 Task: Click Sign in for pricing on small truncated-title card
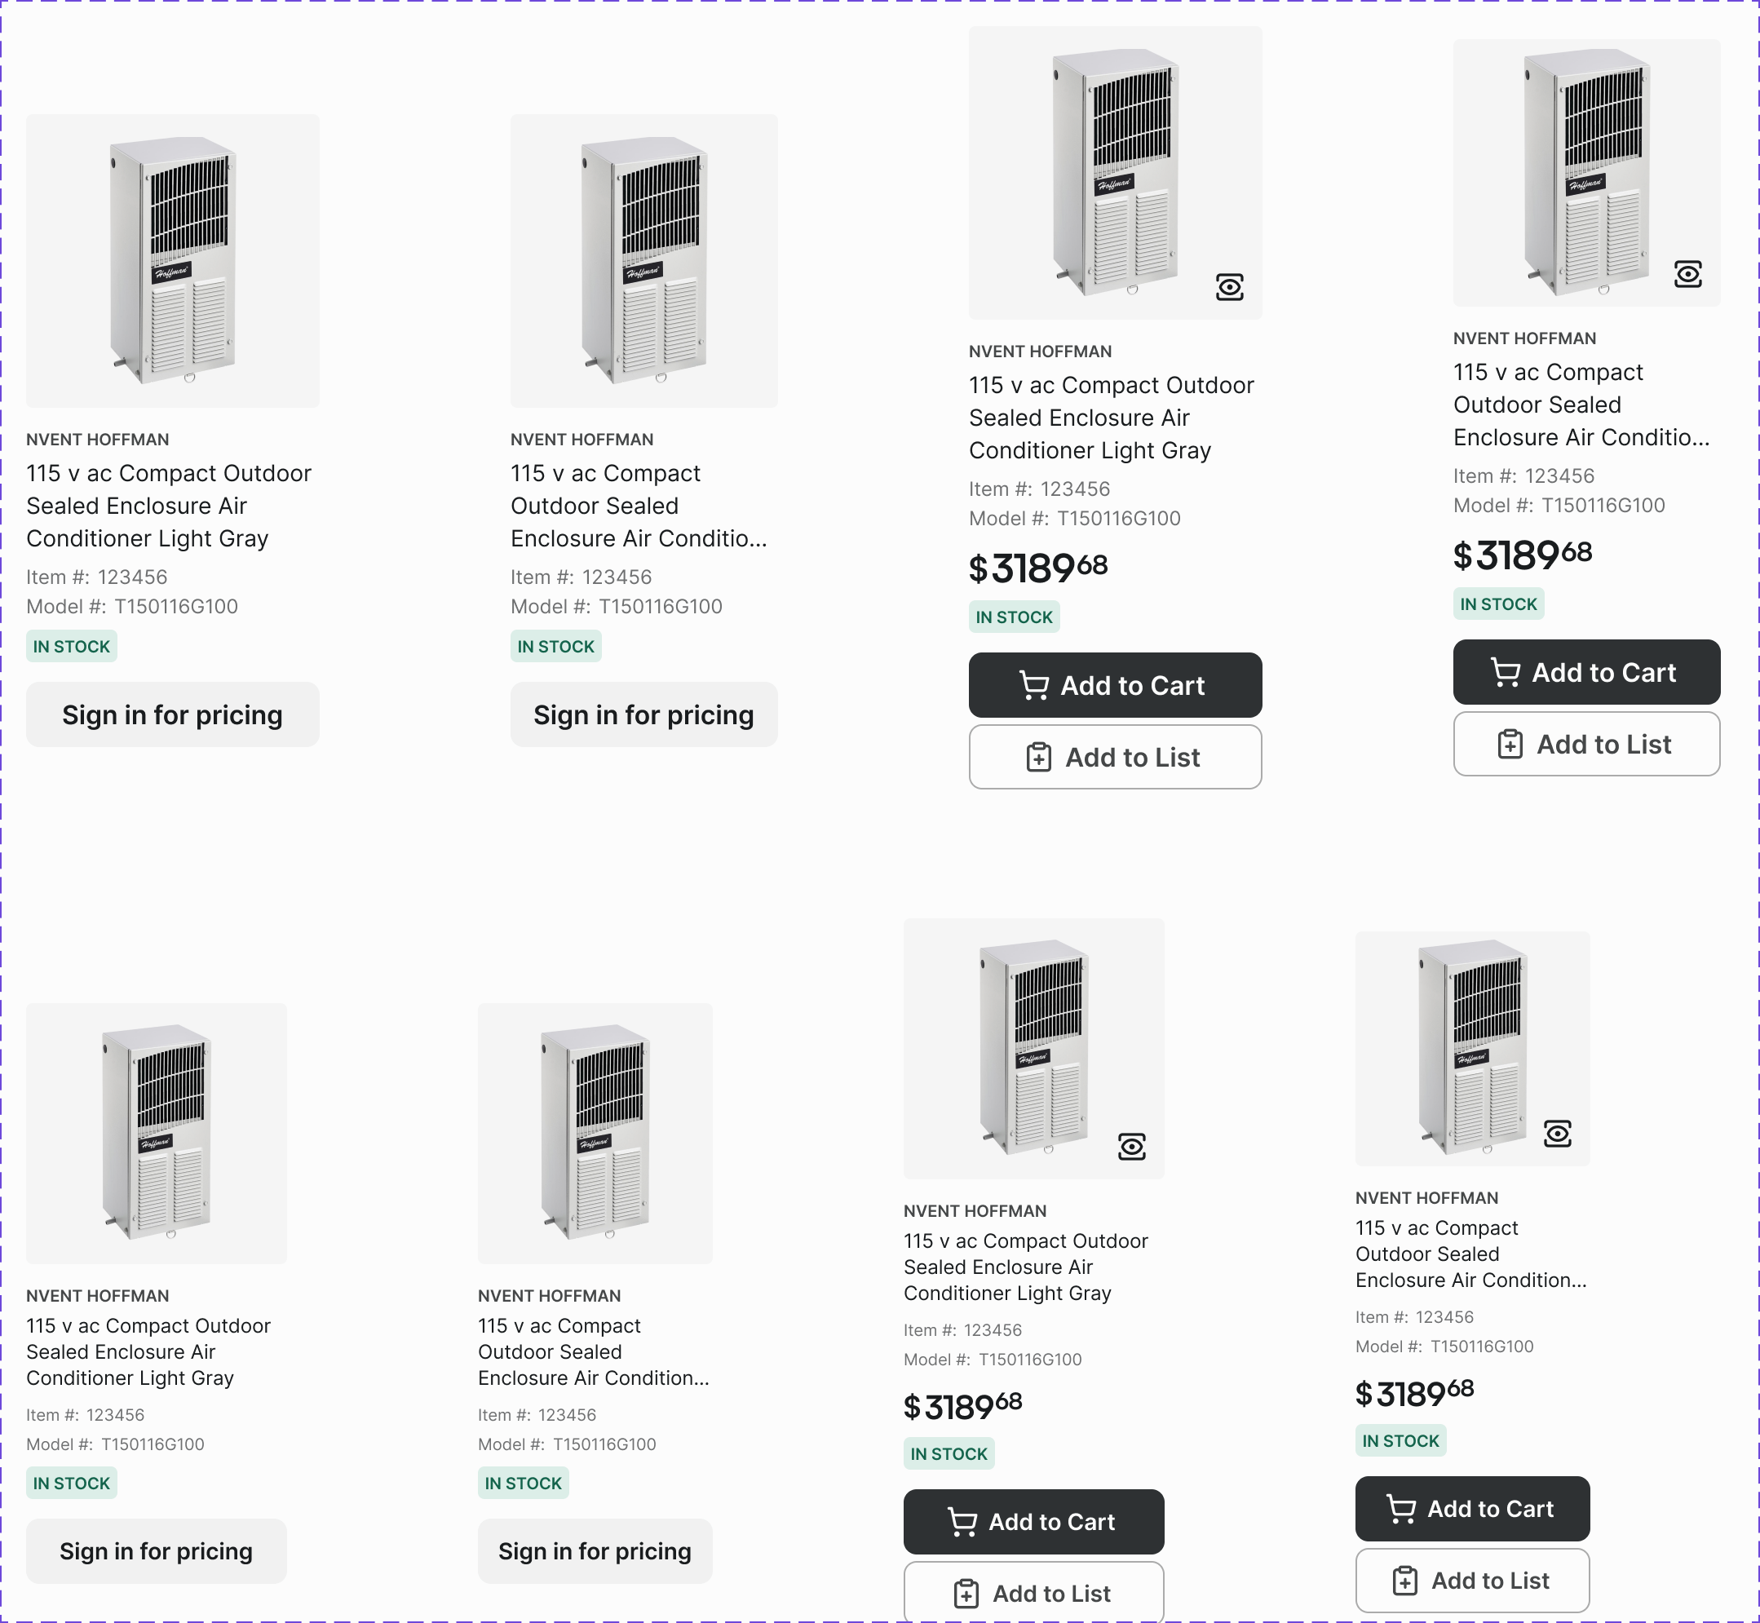click(595, 1551)
